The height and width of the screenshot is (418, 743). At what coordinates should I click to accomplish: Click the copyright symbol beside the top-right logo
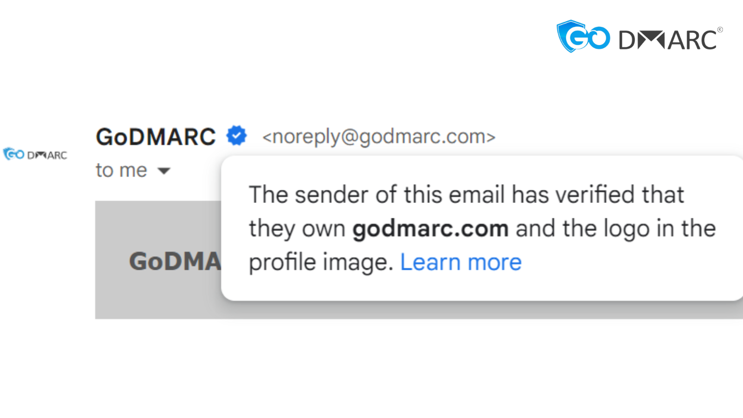tap(720, 30)
